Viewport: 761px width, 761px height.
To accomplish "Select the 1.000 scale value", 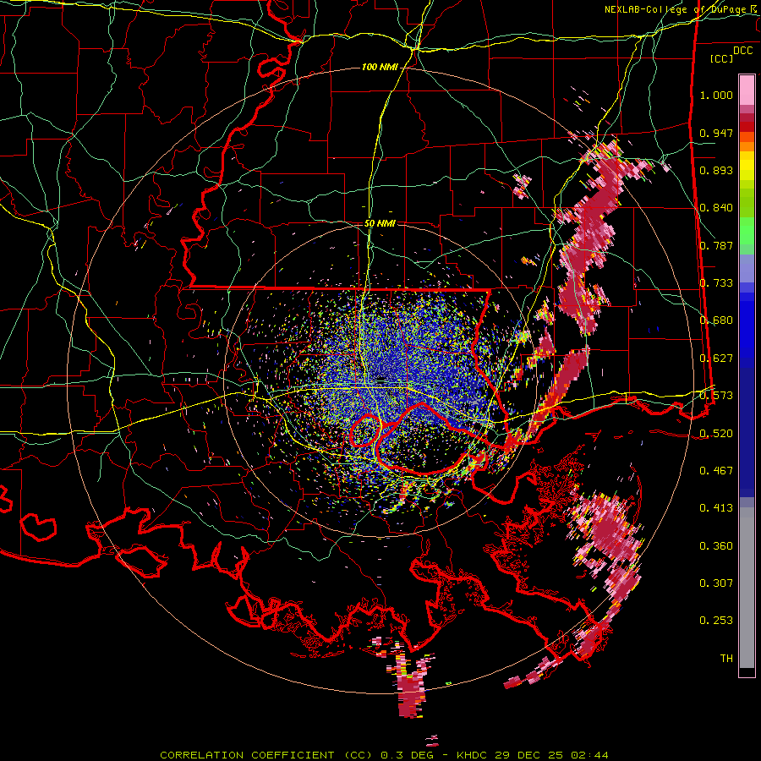I will (x=716, y=95).
